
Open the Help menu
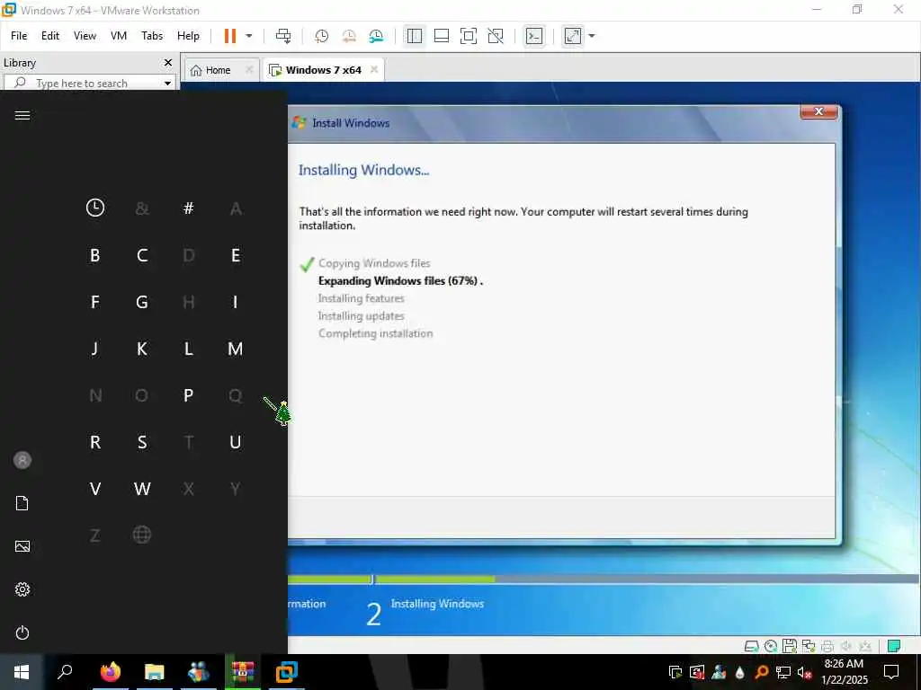pos(188,36)
